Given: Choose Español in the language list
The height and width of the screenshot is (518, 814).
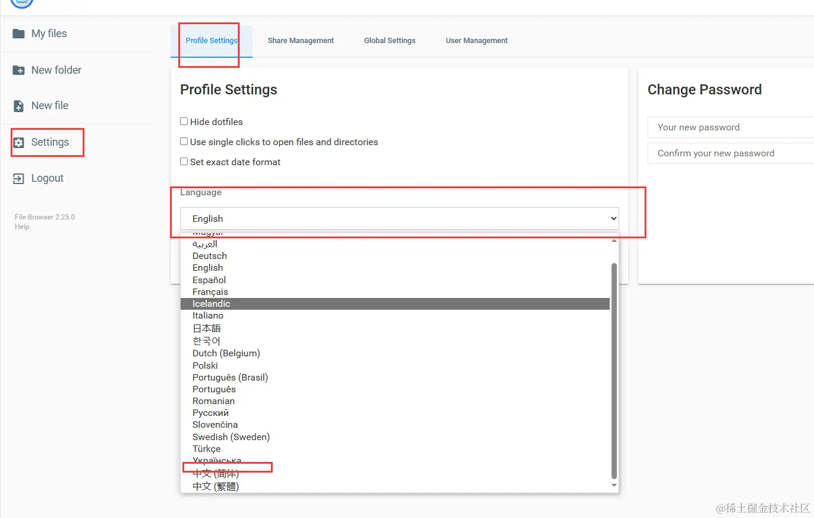Looking at the screenshot, I should click(x=395, y=280).
